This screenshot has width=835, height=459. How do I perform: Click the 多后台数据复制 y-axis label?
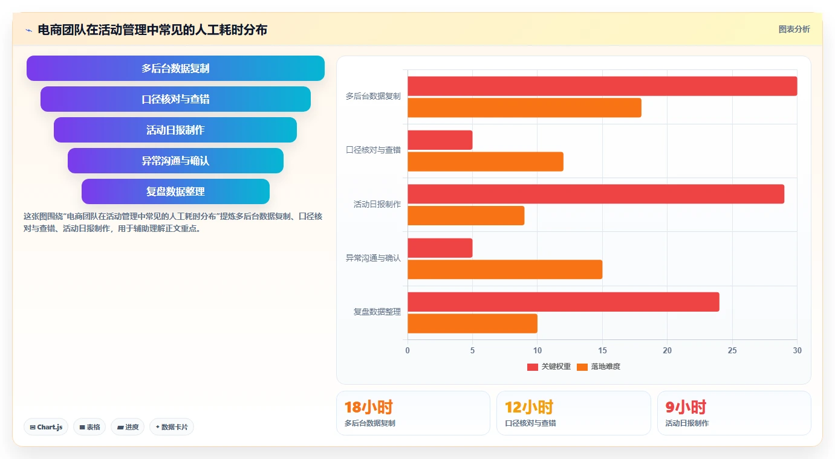click(373, 96)
